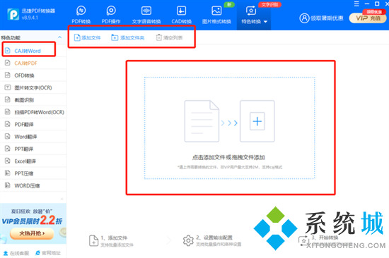
Task: Click the 添加文件夹 button
Action: 128,37
